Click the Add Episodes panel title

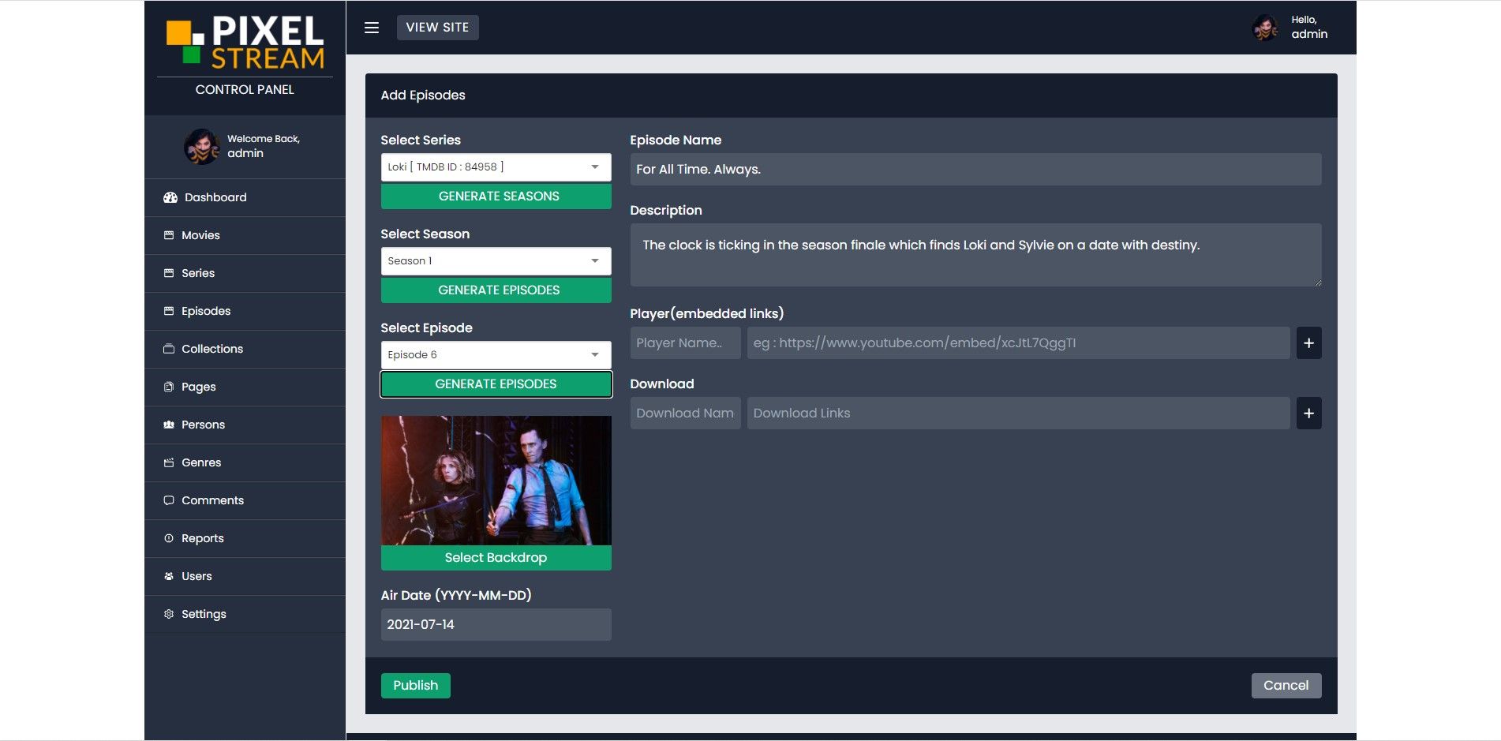pyautogui.click(x=423, y=95)
